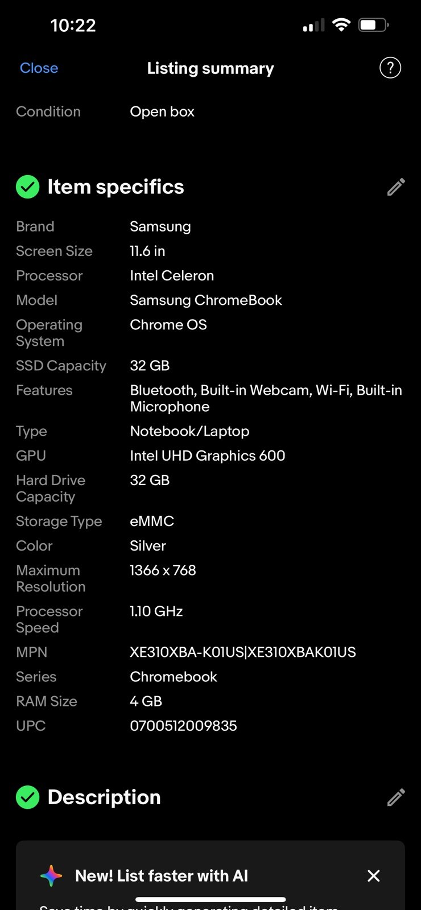
Task: Tap the Intel UHD Graphics 600 entry
Action: (x=208, y=456)
